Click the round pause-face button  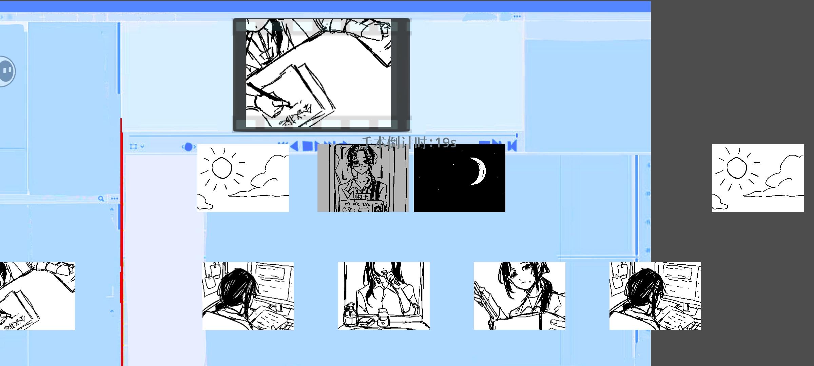tap(6, 71)
